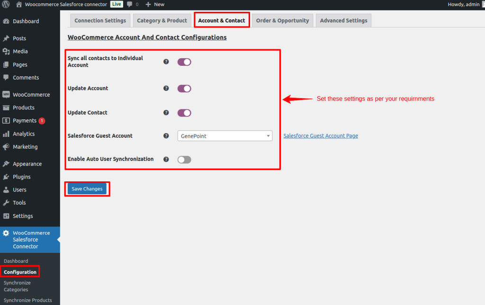
Task: Click help icon beside Update Account
Action: tap(166, 88)
